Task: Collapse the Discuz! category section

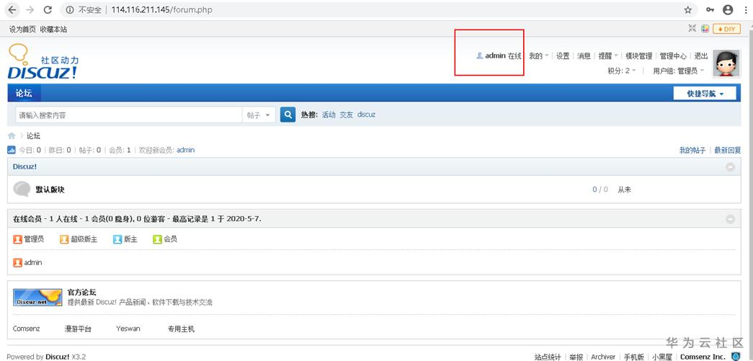Action: (730, 166)
